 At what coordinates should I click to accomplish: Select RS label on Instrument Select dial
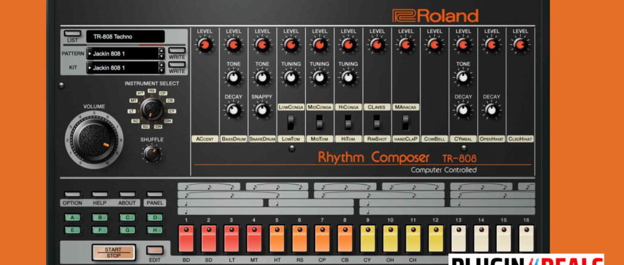(151, 91)
